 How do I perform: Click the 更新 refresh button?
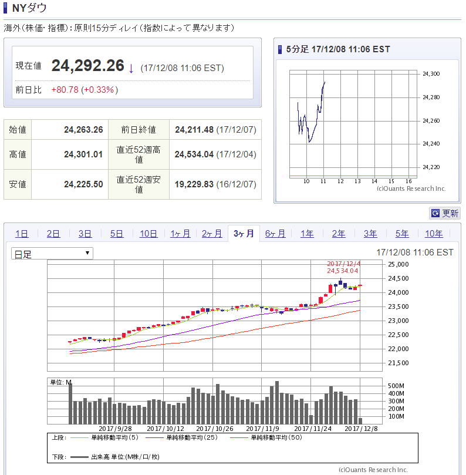pyautogui.click(x=444, y=213)
